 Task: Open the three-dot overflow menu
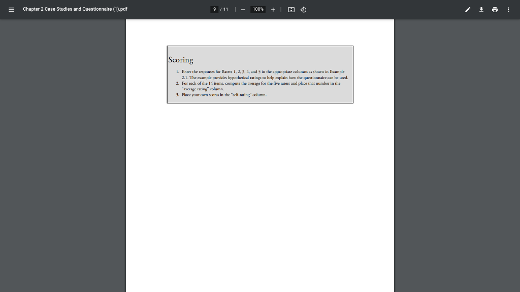(508, 9)
